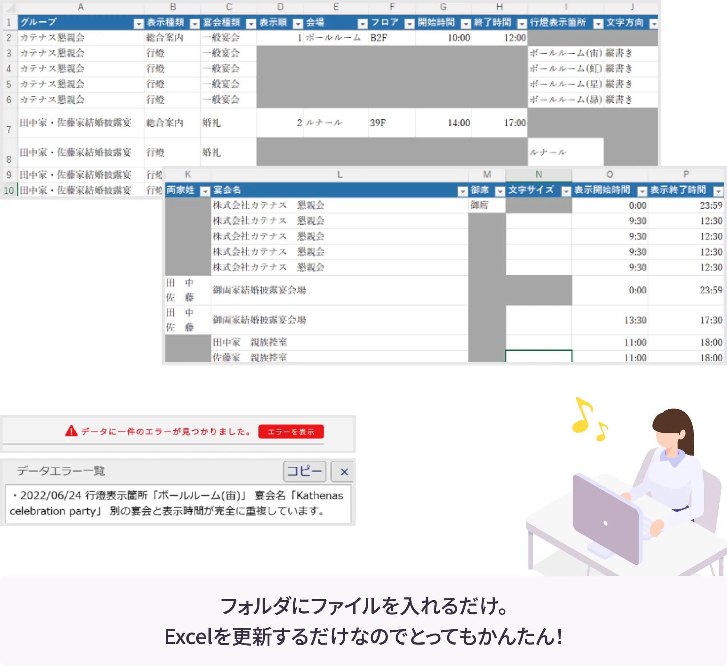Viewport: 727px width, 666px height.
Task: Expand the 会場 column filter
Action: click(362, 24)
